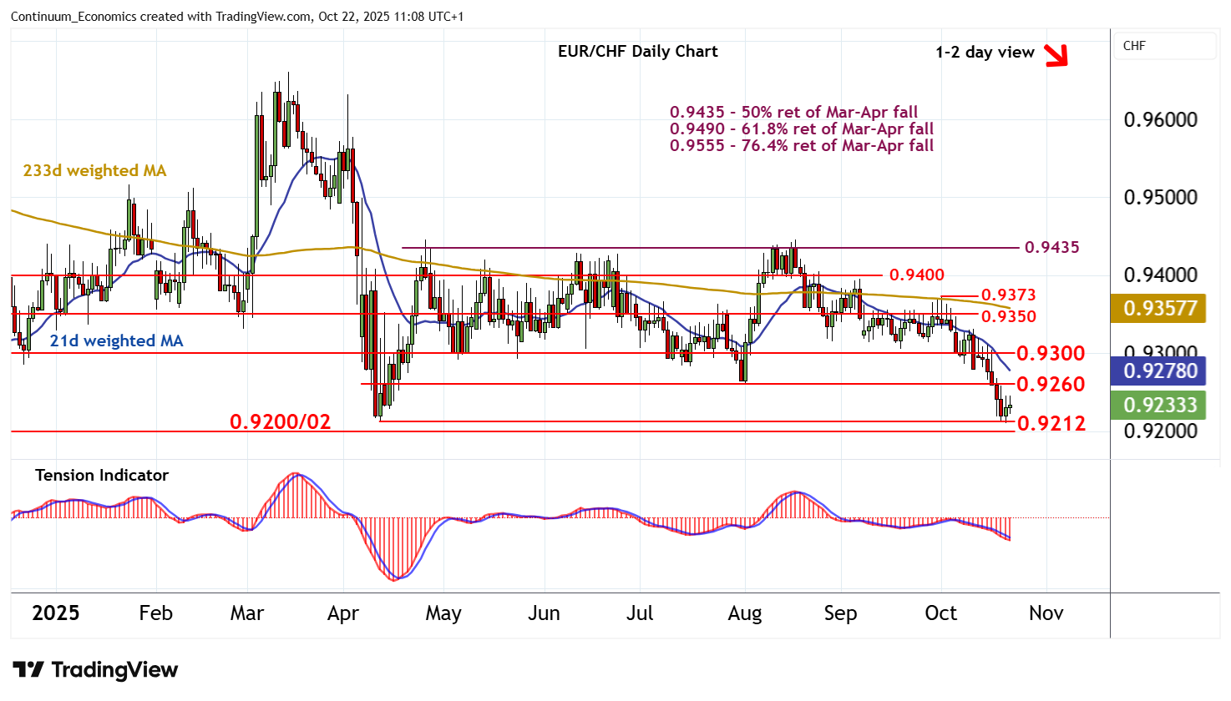Click the TradingView logo icon
This screenshot has height=701, width=1231.
point(28,670)
